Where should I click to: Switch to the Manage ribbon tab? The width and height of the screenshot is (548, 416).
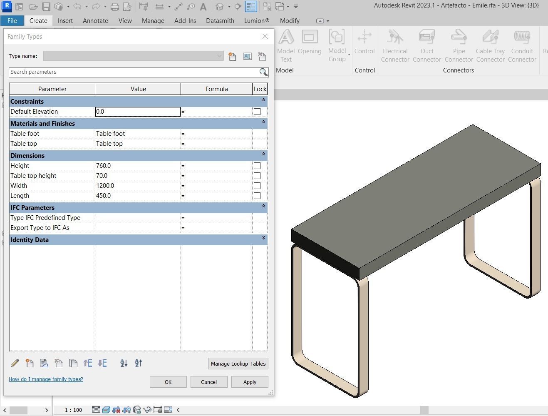pos(153,21)
